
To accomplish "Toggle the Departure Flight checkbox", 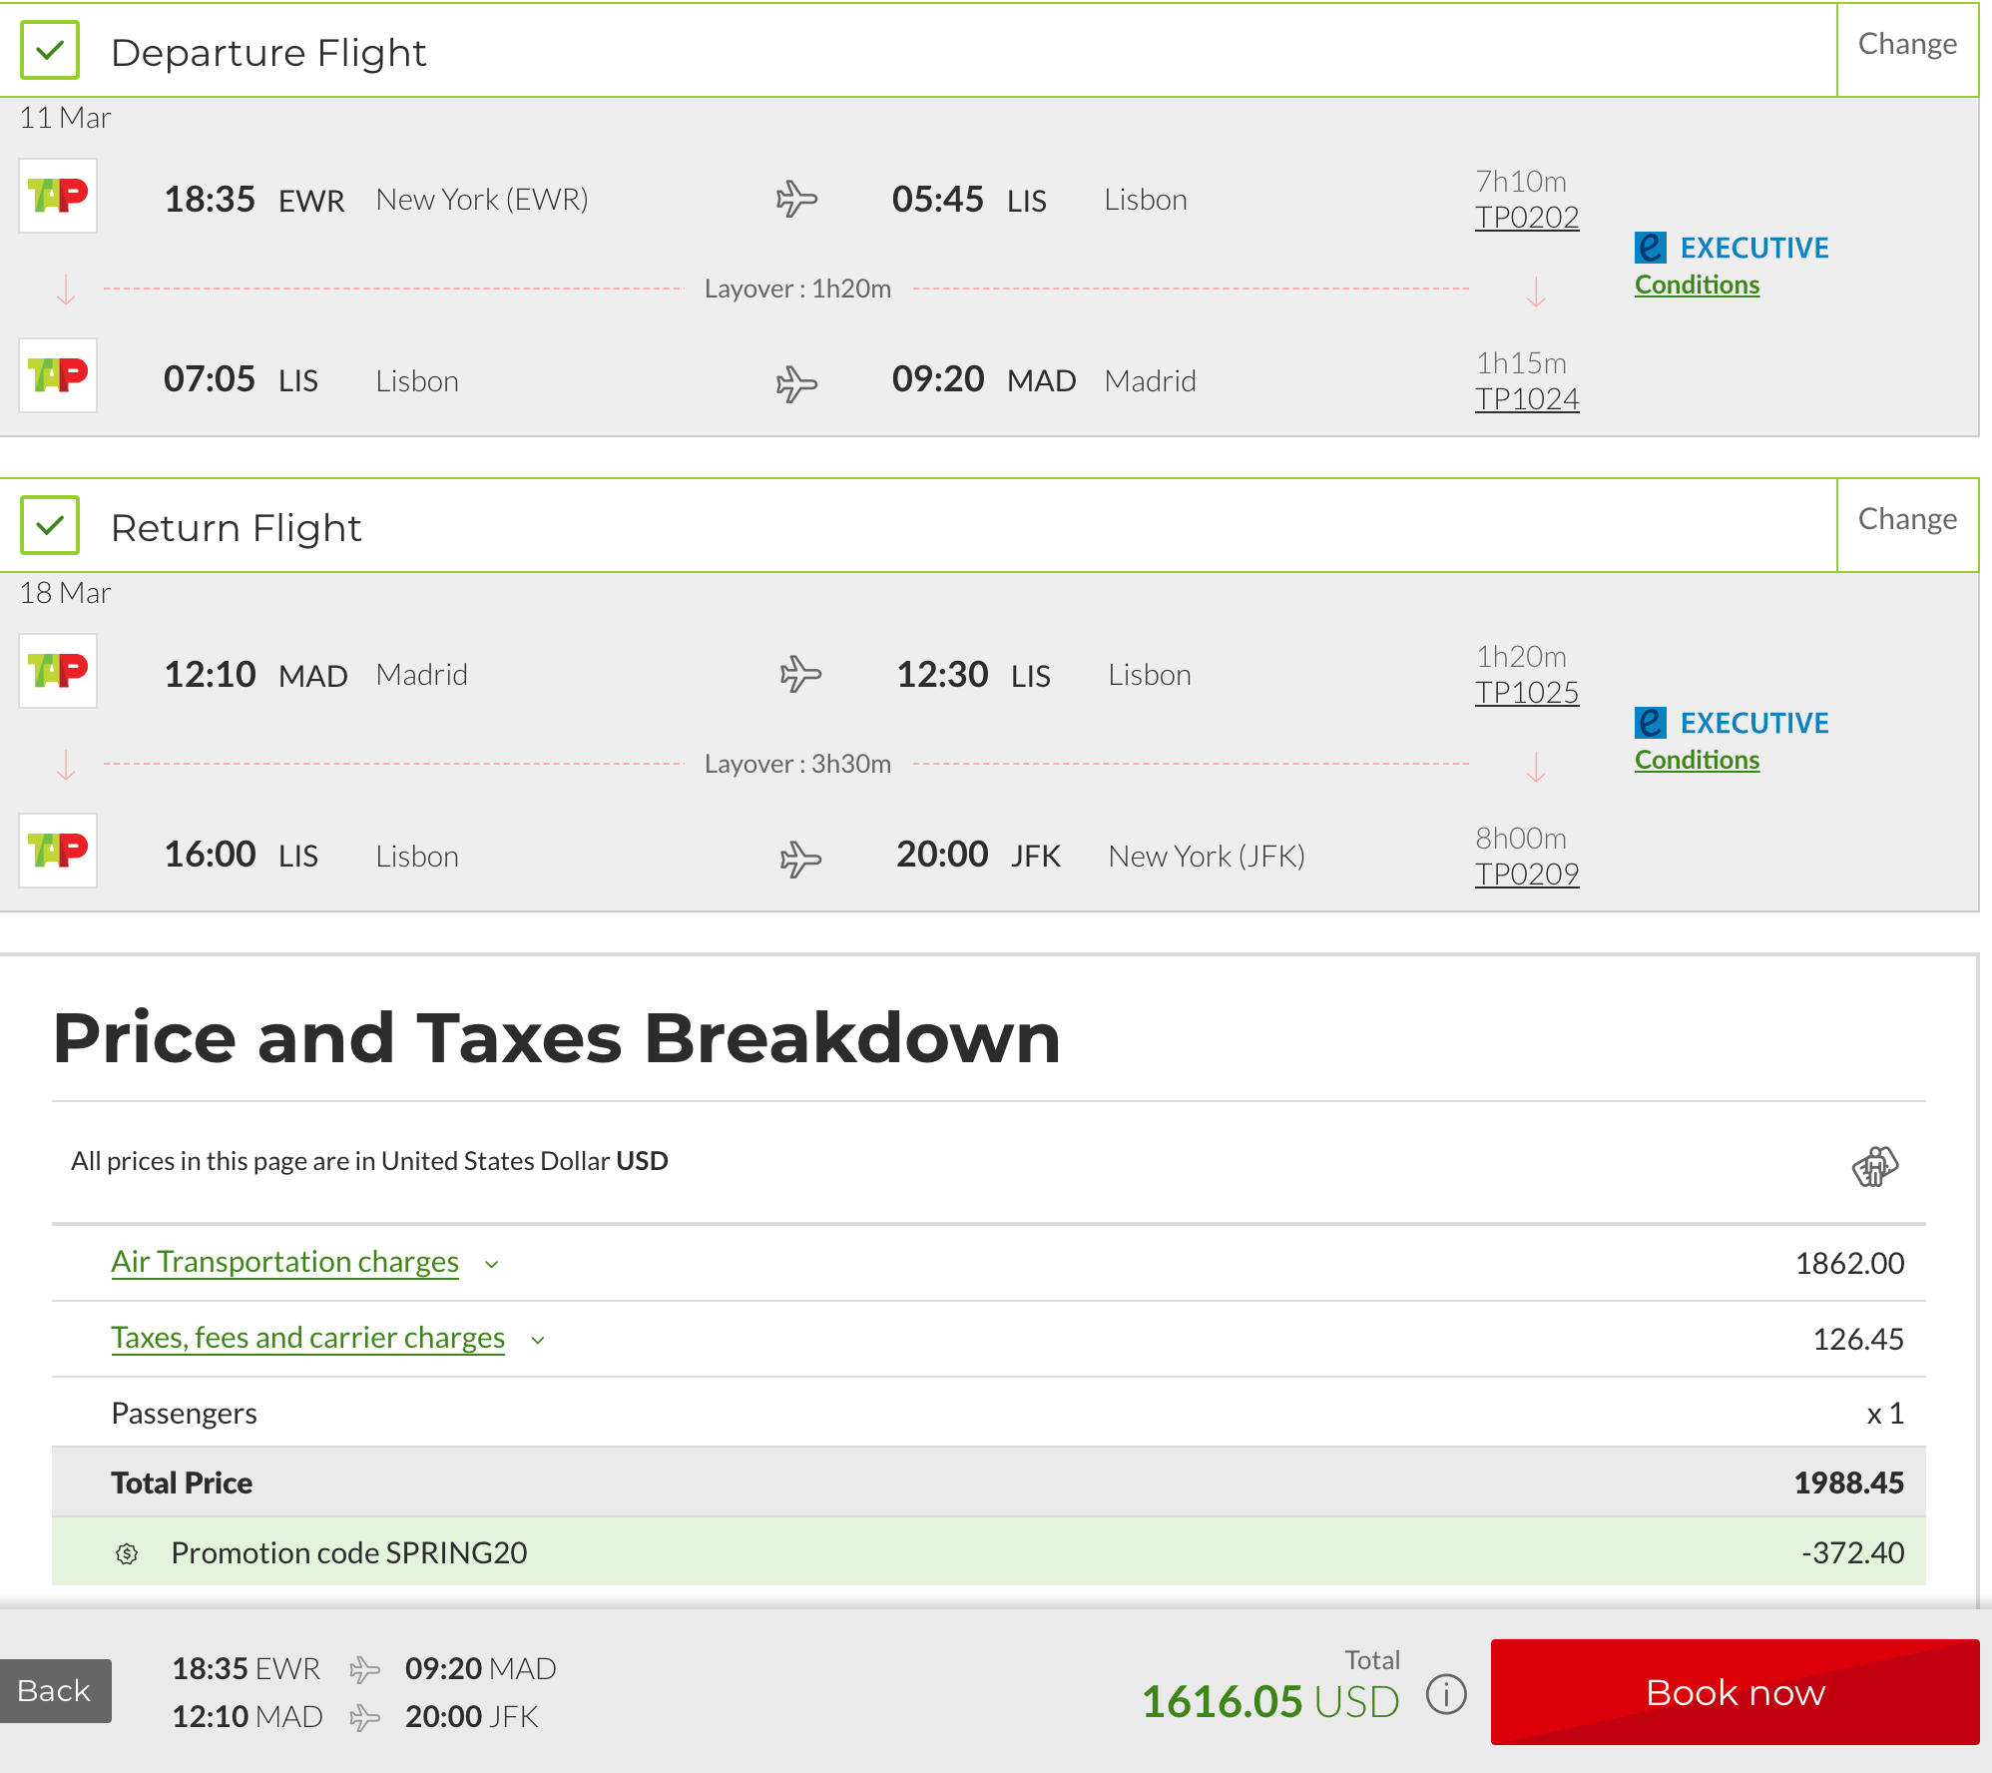I will pos(50,51).
